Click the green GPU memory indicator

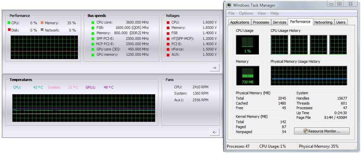click(92, 55)
